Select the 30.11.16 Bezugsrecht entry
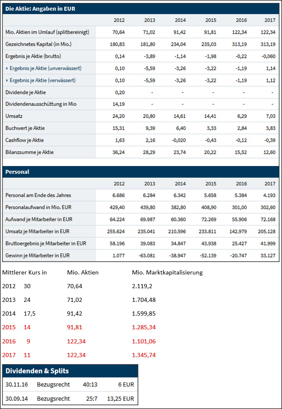Image resolution: width=282 pixels, height=409 pixels. 70,385
